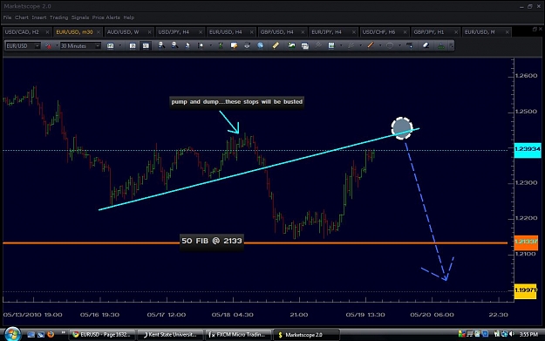Click the red pin icon beside the symbol box
The width and height of the screenshot is (545, 341).
48,46
